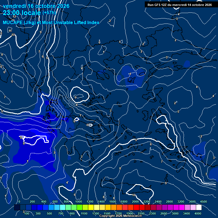
Task: Select the light cyan 700–800 legend swatch
Action: pyautogui.click(x=62, y=207)
